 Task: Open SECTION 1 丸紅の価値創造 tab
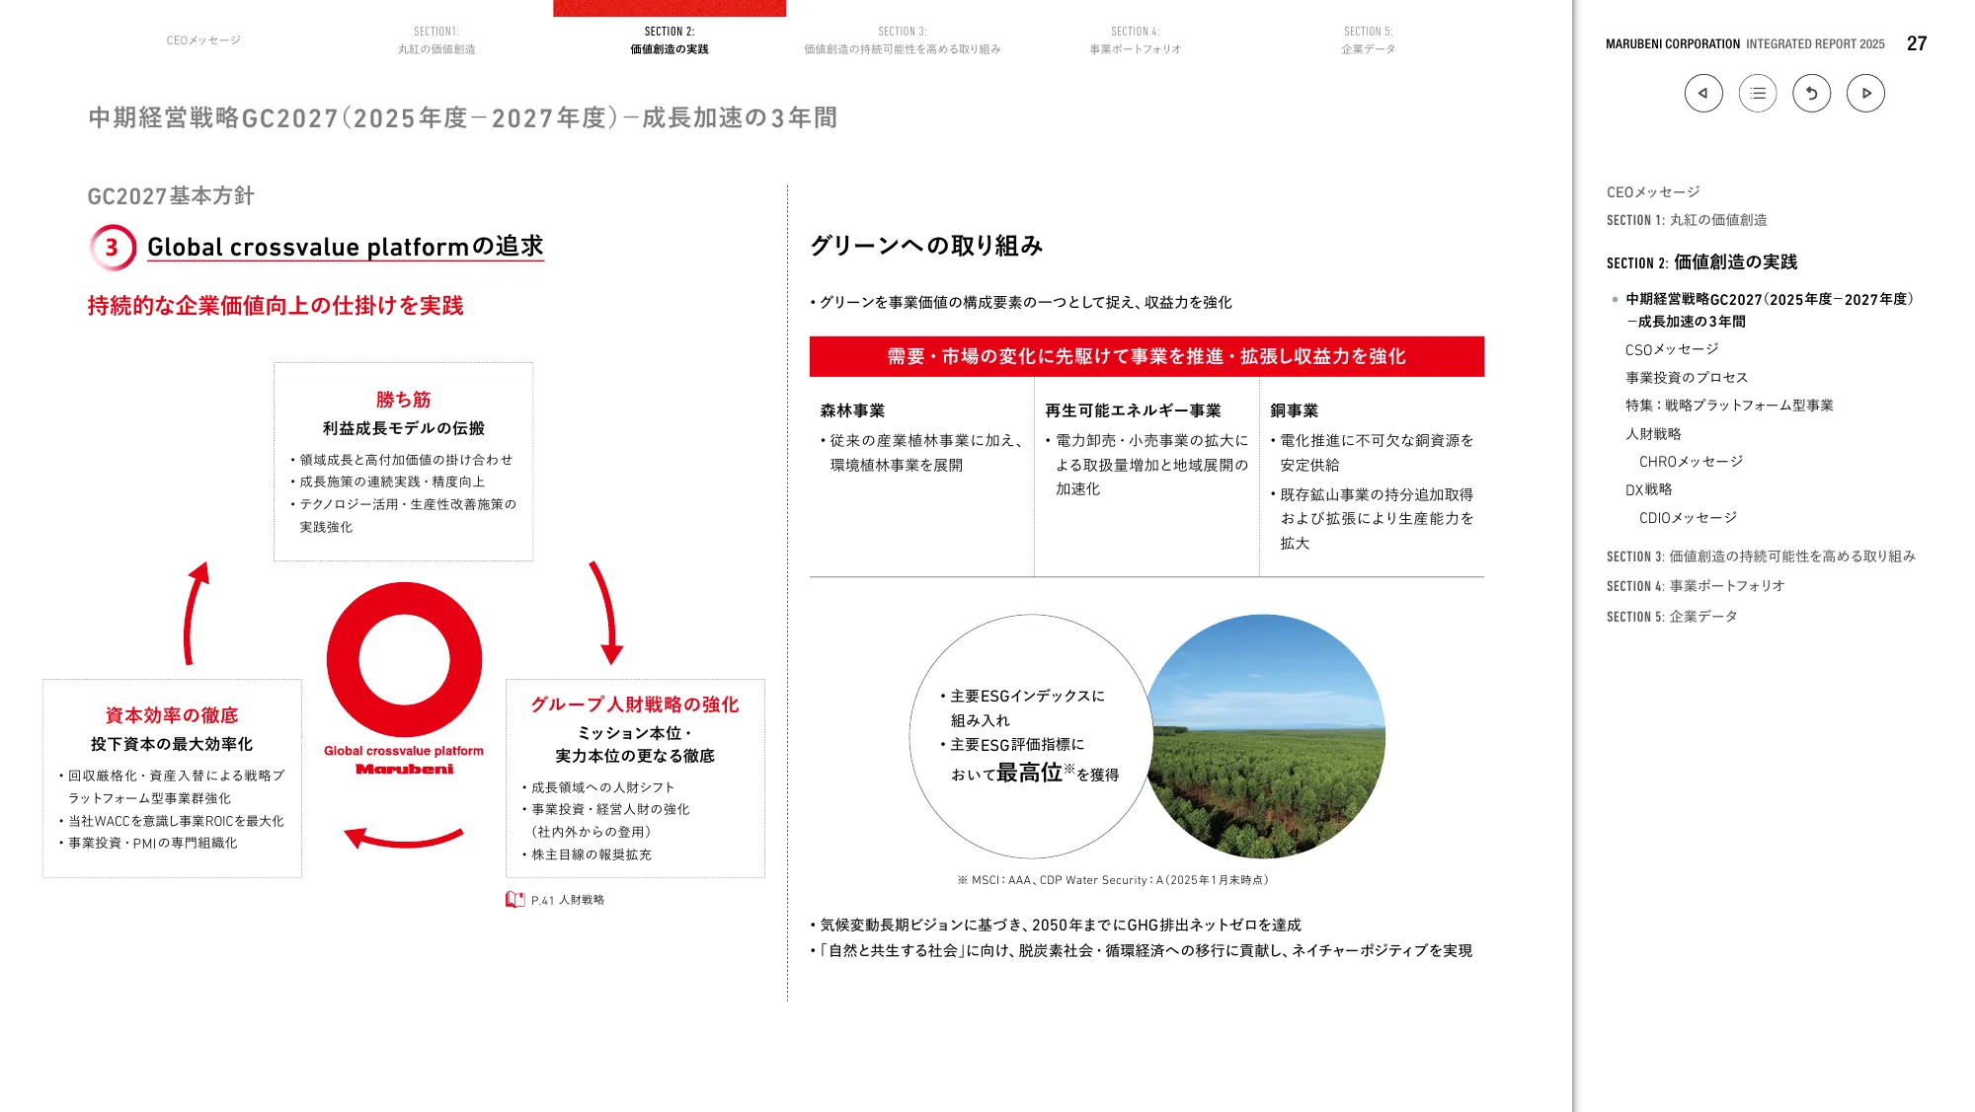435,37
